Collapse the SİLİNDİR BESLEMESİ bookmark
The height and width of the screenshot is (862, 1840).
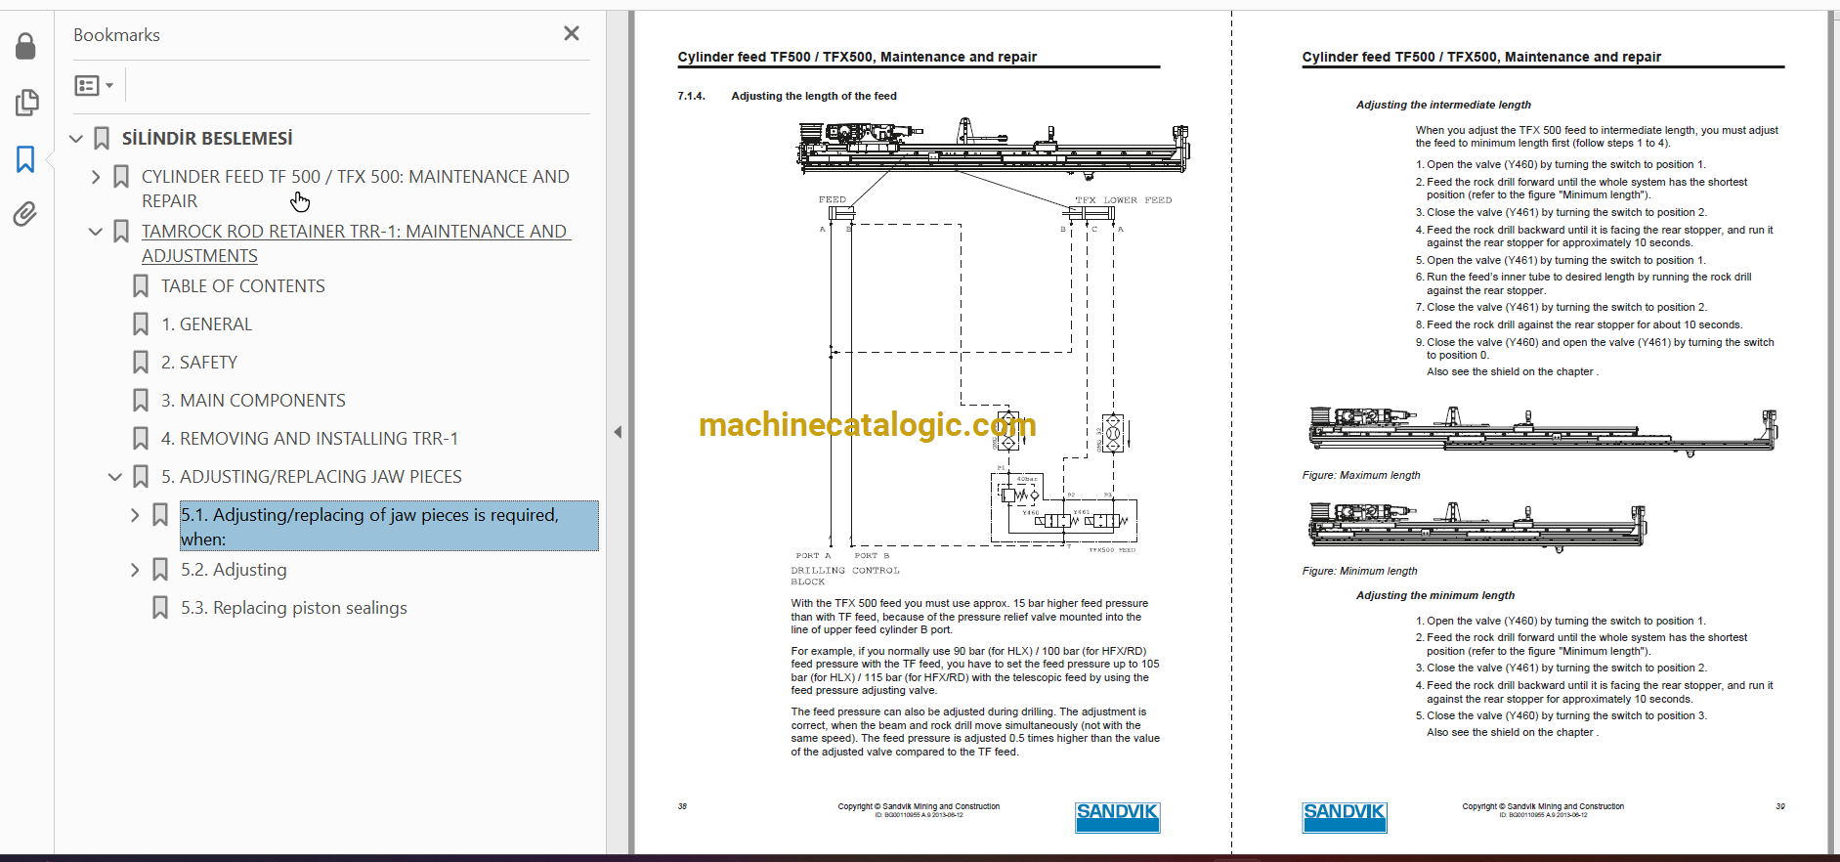point(76,139)
